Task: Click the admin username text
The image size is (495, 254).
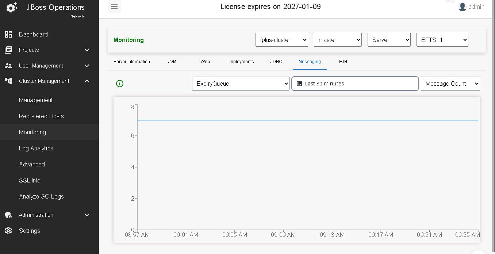Action: (x=476, y=7)
